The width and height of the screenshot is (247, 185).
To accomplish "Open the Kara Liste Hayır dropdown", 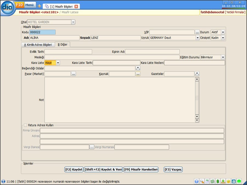I will [58, 63].
